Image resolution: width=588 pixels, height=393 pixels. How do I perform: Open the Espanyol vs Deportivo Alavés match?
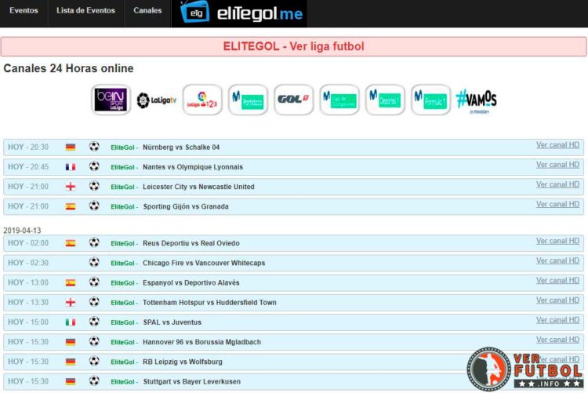click(191, 282)
